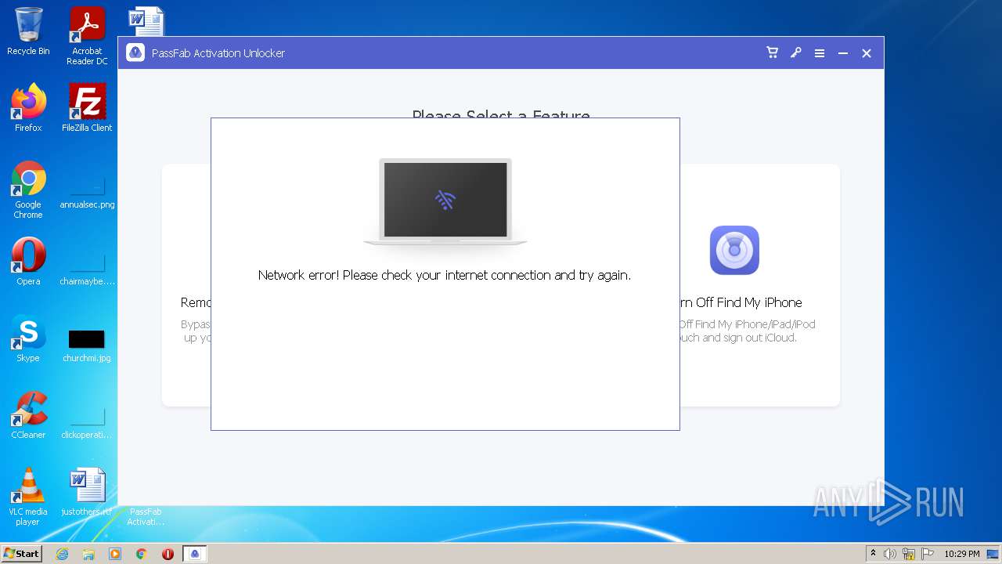Show hidden system tray icons
The width and height of the screenshot is (1002, 564).
873,554
